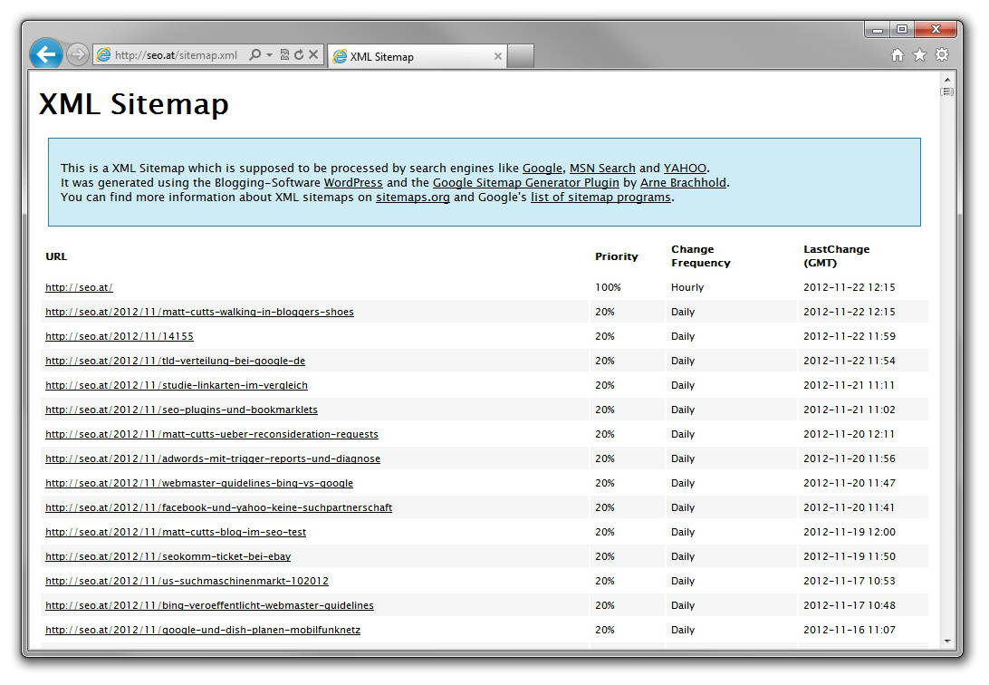The height and width of the screenshot is (685, 989).
Task: Close the XML Sitemap tab
Action: pyautogui.click(x=497, y=56)
